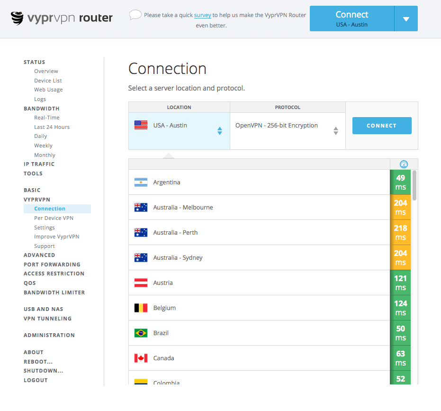Open Device List in sidebar

click(48, 81)
